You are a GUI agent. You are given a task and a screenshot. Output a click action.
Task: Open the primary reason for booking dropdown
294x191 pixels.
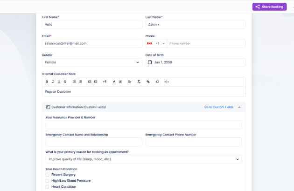point(144,159)
